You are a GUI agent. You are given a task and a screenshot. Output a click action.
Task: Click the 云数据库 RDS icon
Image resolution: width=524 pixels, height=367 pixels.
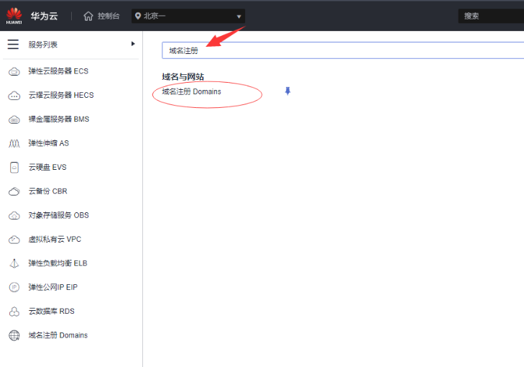(14, 312)
